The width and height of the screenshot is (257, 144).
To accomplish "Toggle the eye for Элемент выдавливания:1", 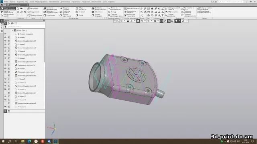I will (5, 41).
